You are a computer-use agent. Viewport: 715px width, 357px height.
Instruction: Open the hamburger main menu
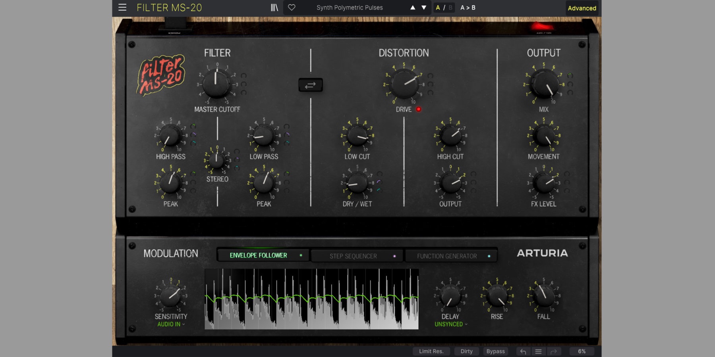[x=122, y=8]
